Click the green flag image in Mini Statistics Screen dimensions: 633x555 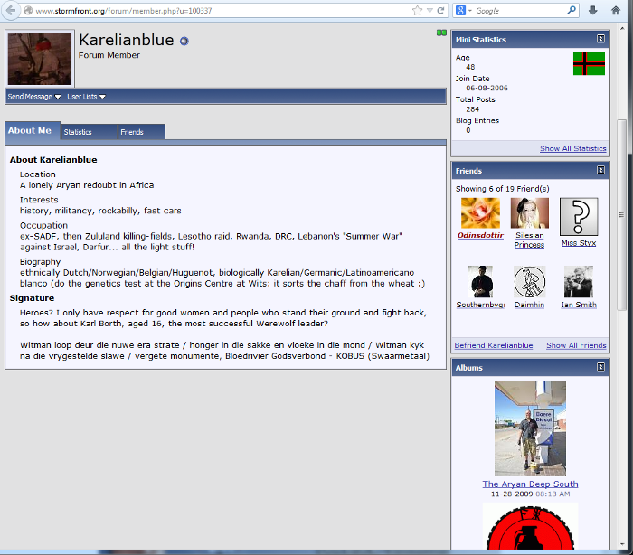pos(589,64)
